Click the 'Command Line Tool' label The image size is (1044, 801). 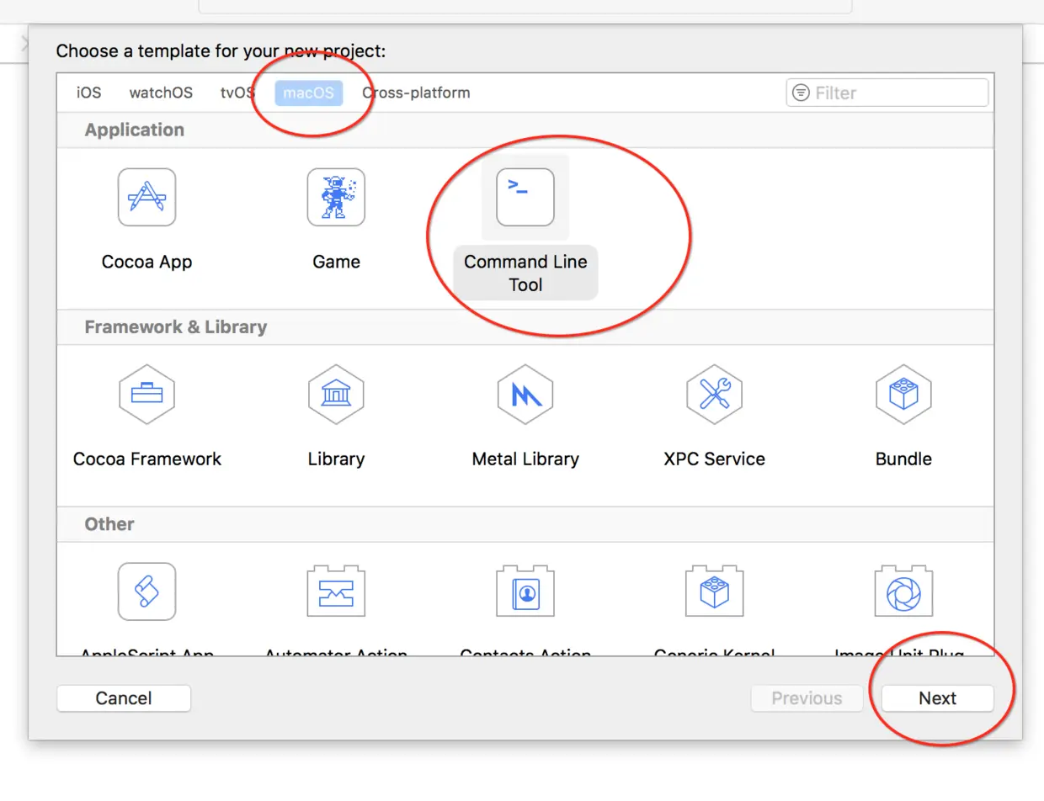click(525, 273)
